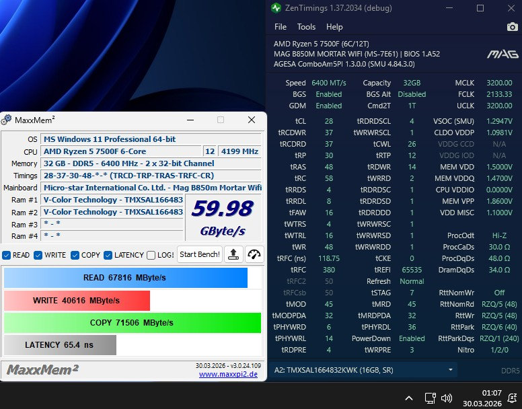This screenshot has height=409, width=522.
Task: Click the VSOC (SMU) value 1.2947V
Action: click(499, 121)
